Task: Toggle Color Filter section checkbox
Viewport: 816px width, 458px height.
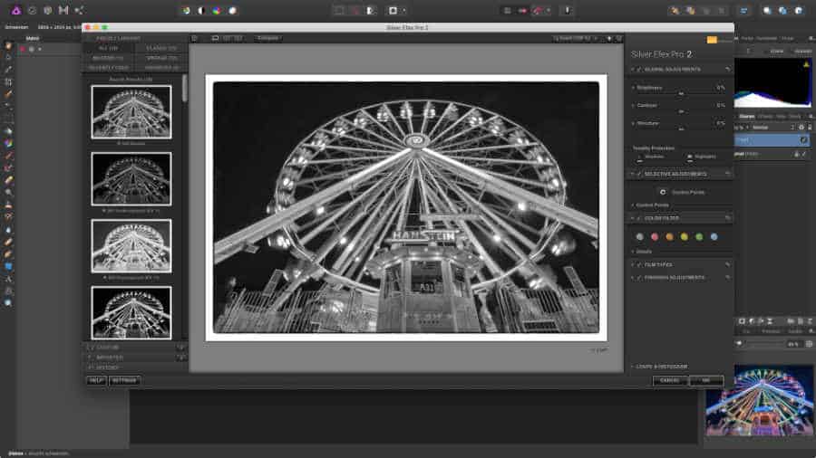Action: click(639, 218)
